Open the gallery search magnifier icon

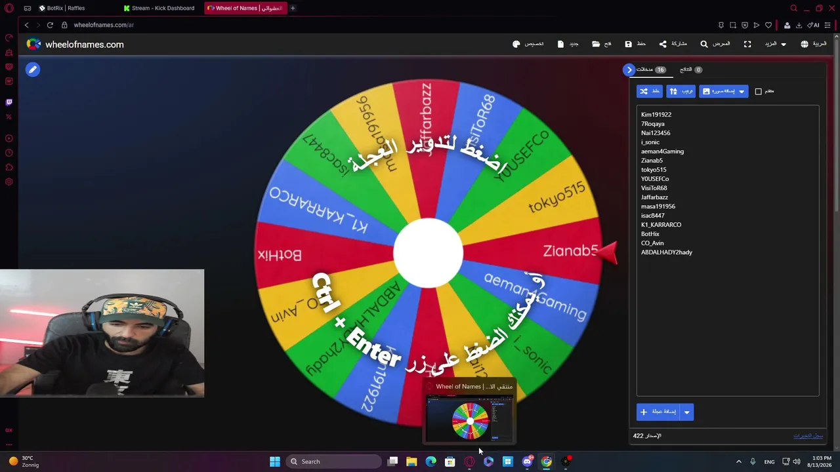pos(704,44)
